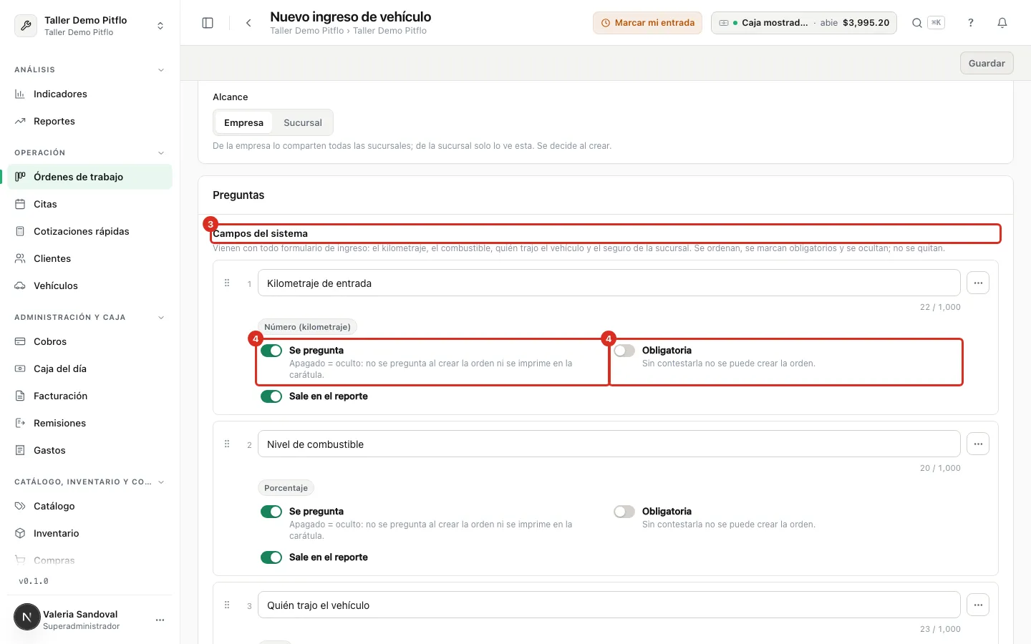Turn off Sale en el reporte for combustible
The image size is (1031, 644).
(x=271, y=557)
